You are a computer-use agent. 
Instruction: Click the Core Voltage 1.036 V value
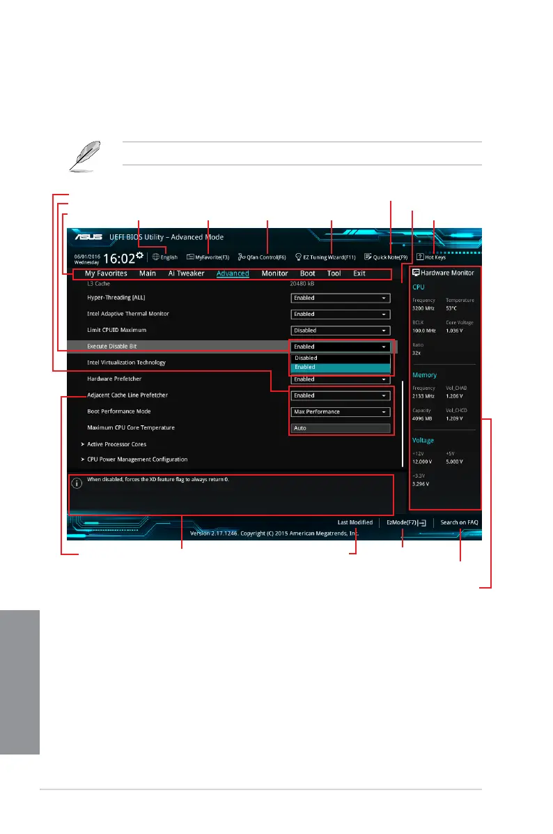pos(455,331)
